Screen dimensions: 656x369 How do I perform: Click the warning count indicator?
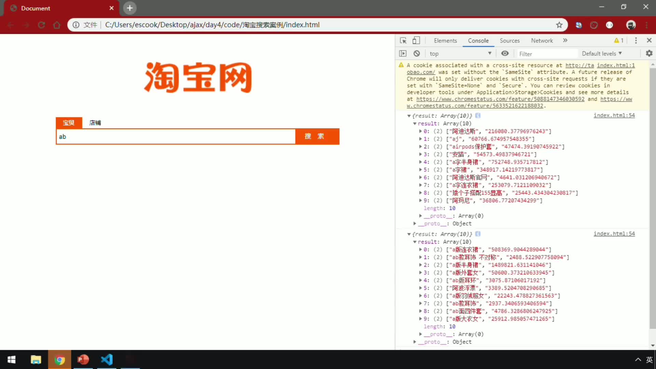pos(619,40)
